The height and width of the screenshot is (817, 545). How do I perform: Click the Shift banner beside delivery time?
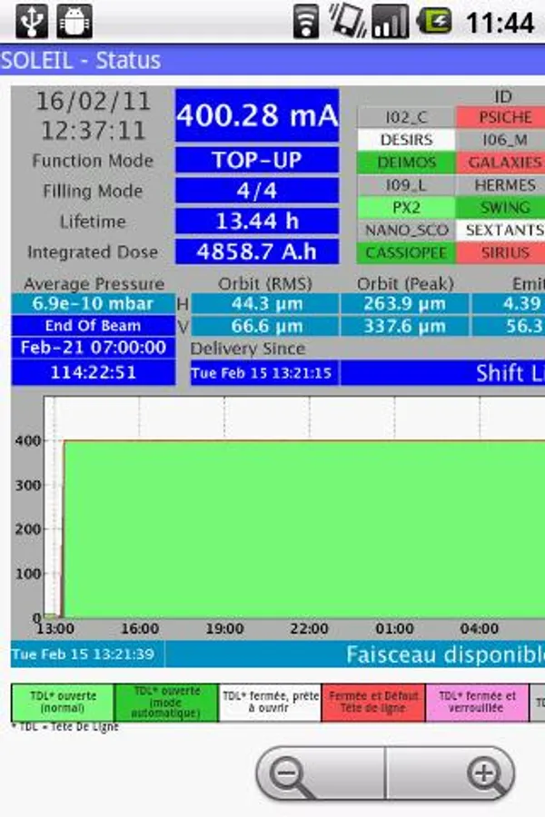click(442, 373)
